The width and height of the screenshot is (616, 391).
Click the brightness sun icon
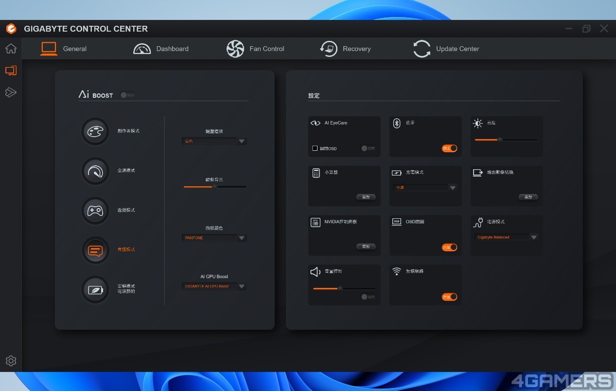478,123
